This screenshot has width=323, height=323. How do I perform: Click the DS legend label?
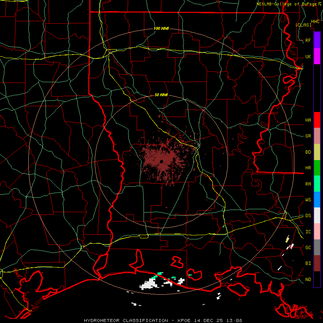point(308,215)
